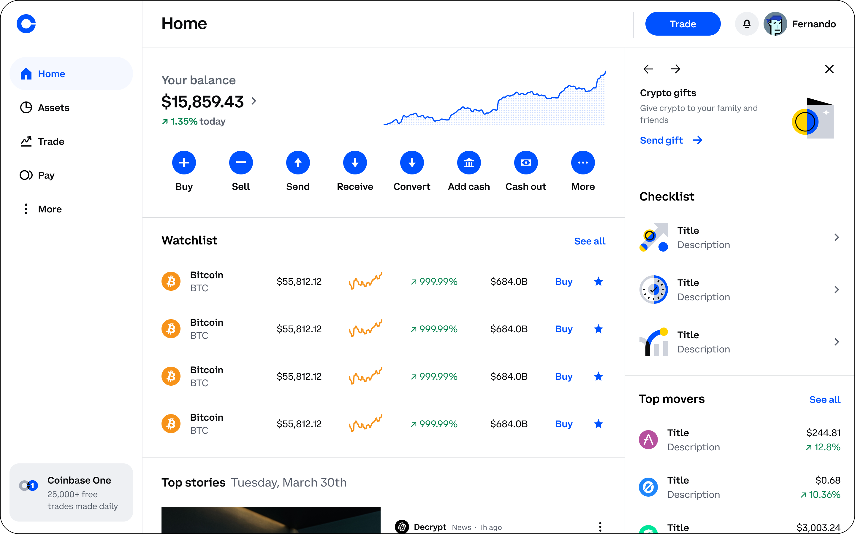The image size is (855, 534).
Task: Click Buy in third Bitcoin row
Action: click(x=563, y=376)
